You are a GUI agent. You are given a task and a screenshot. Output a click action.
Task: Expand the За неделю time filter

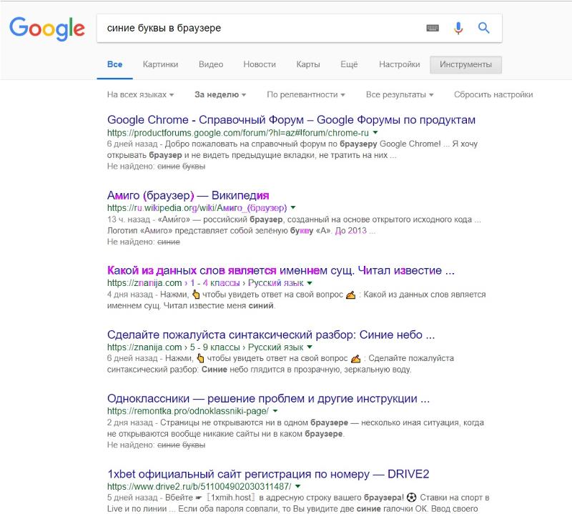[220, 95]
